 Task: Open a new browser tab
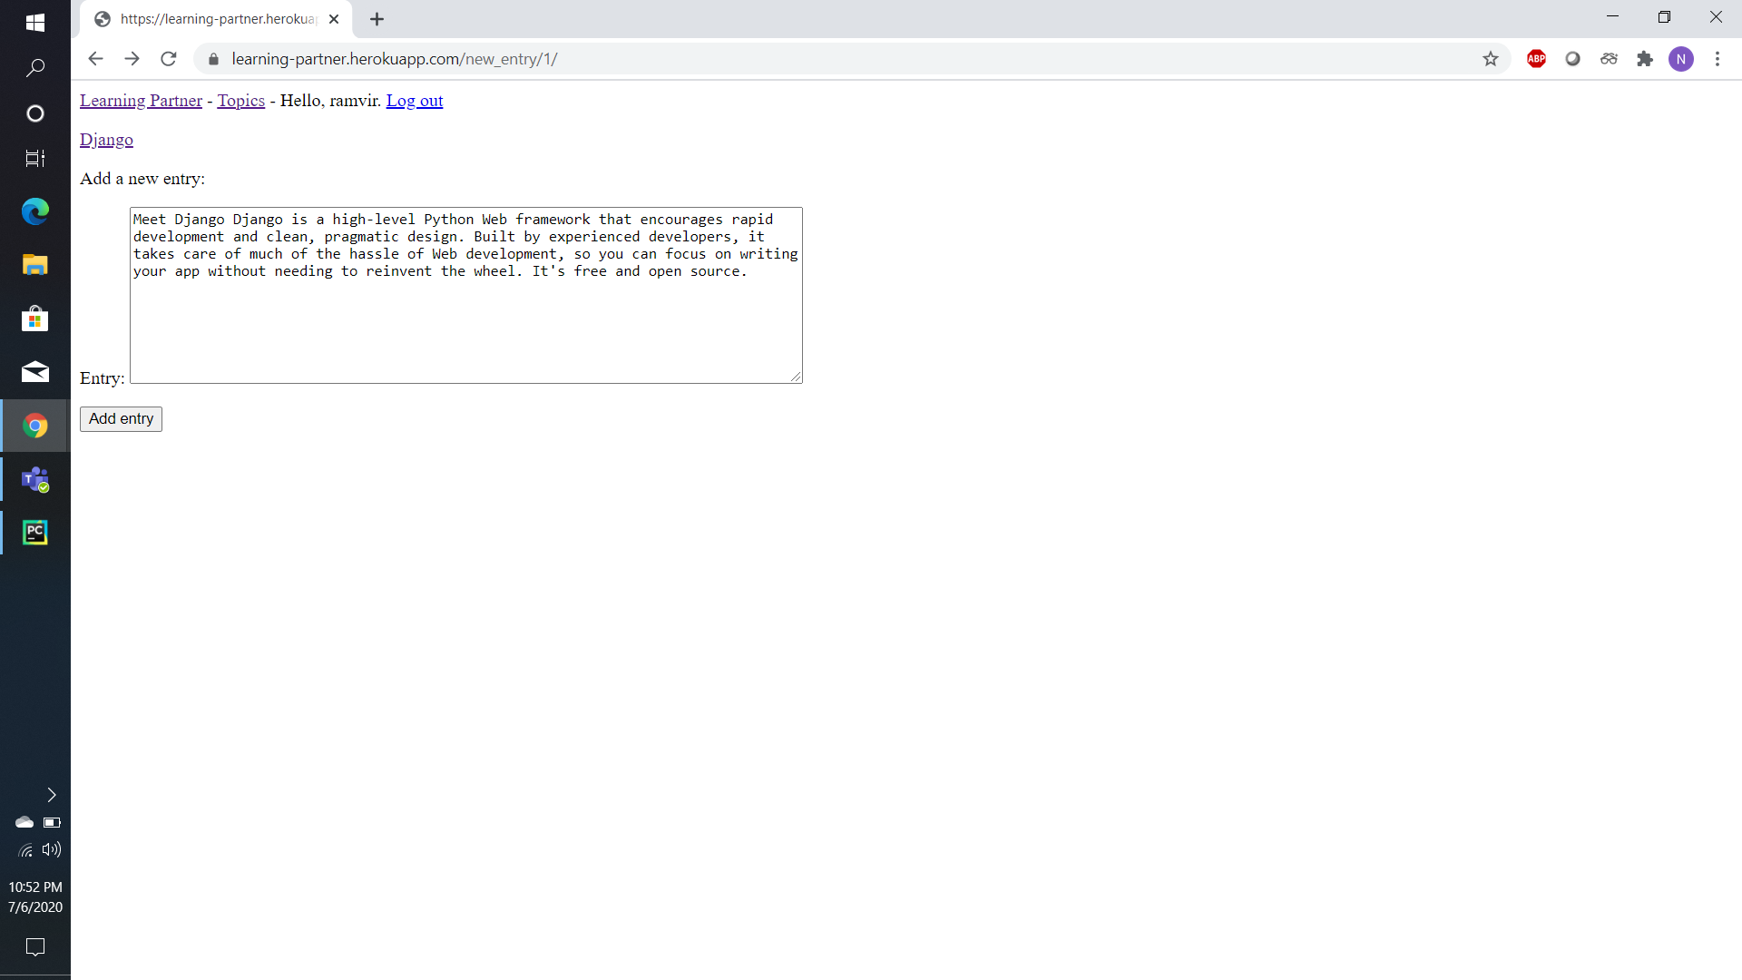377,18
